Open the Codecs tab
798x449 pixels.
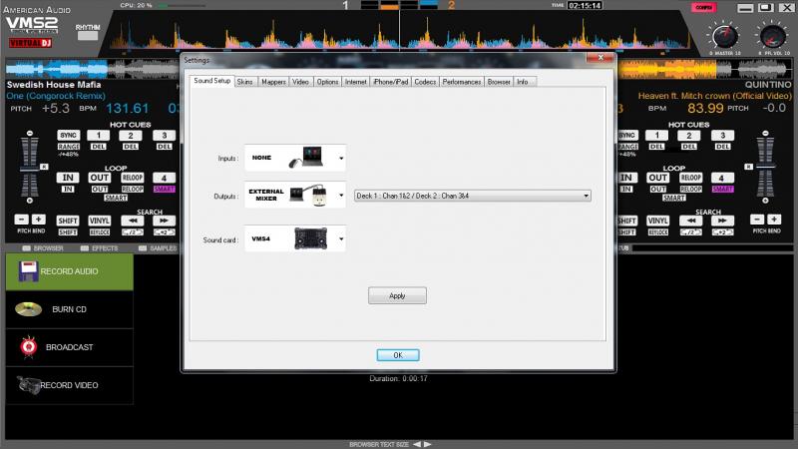pos(425,82)
